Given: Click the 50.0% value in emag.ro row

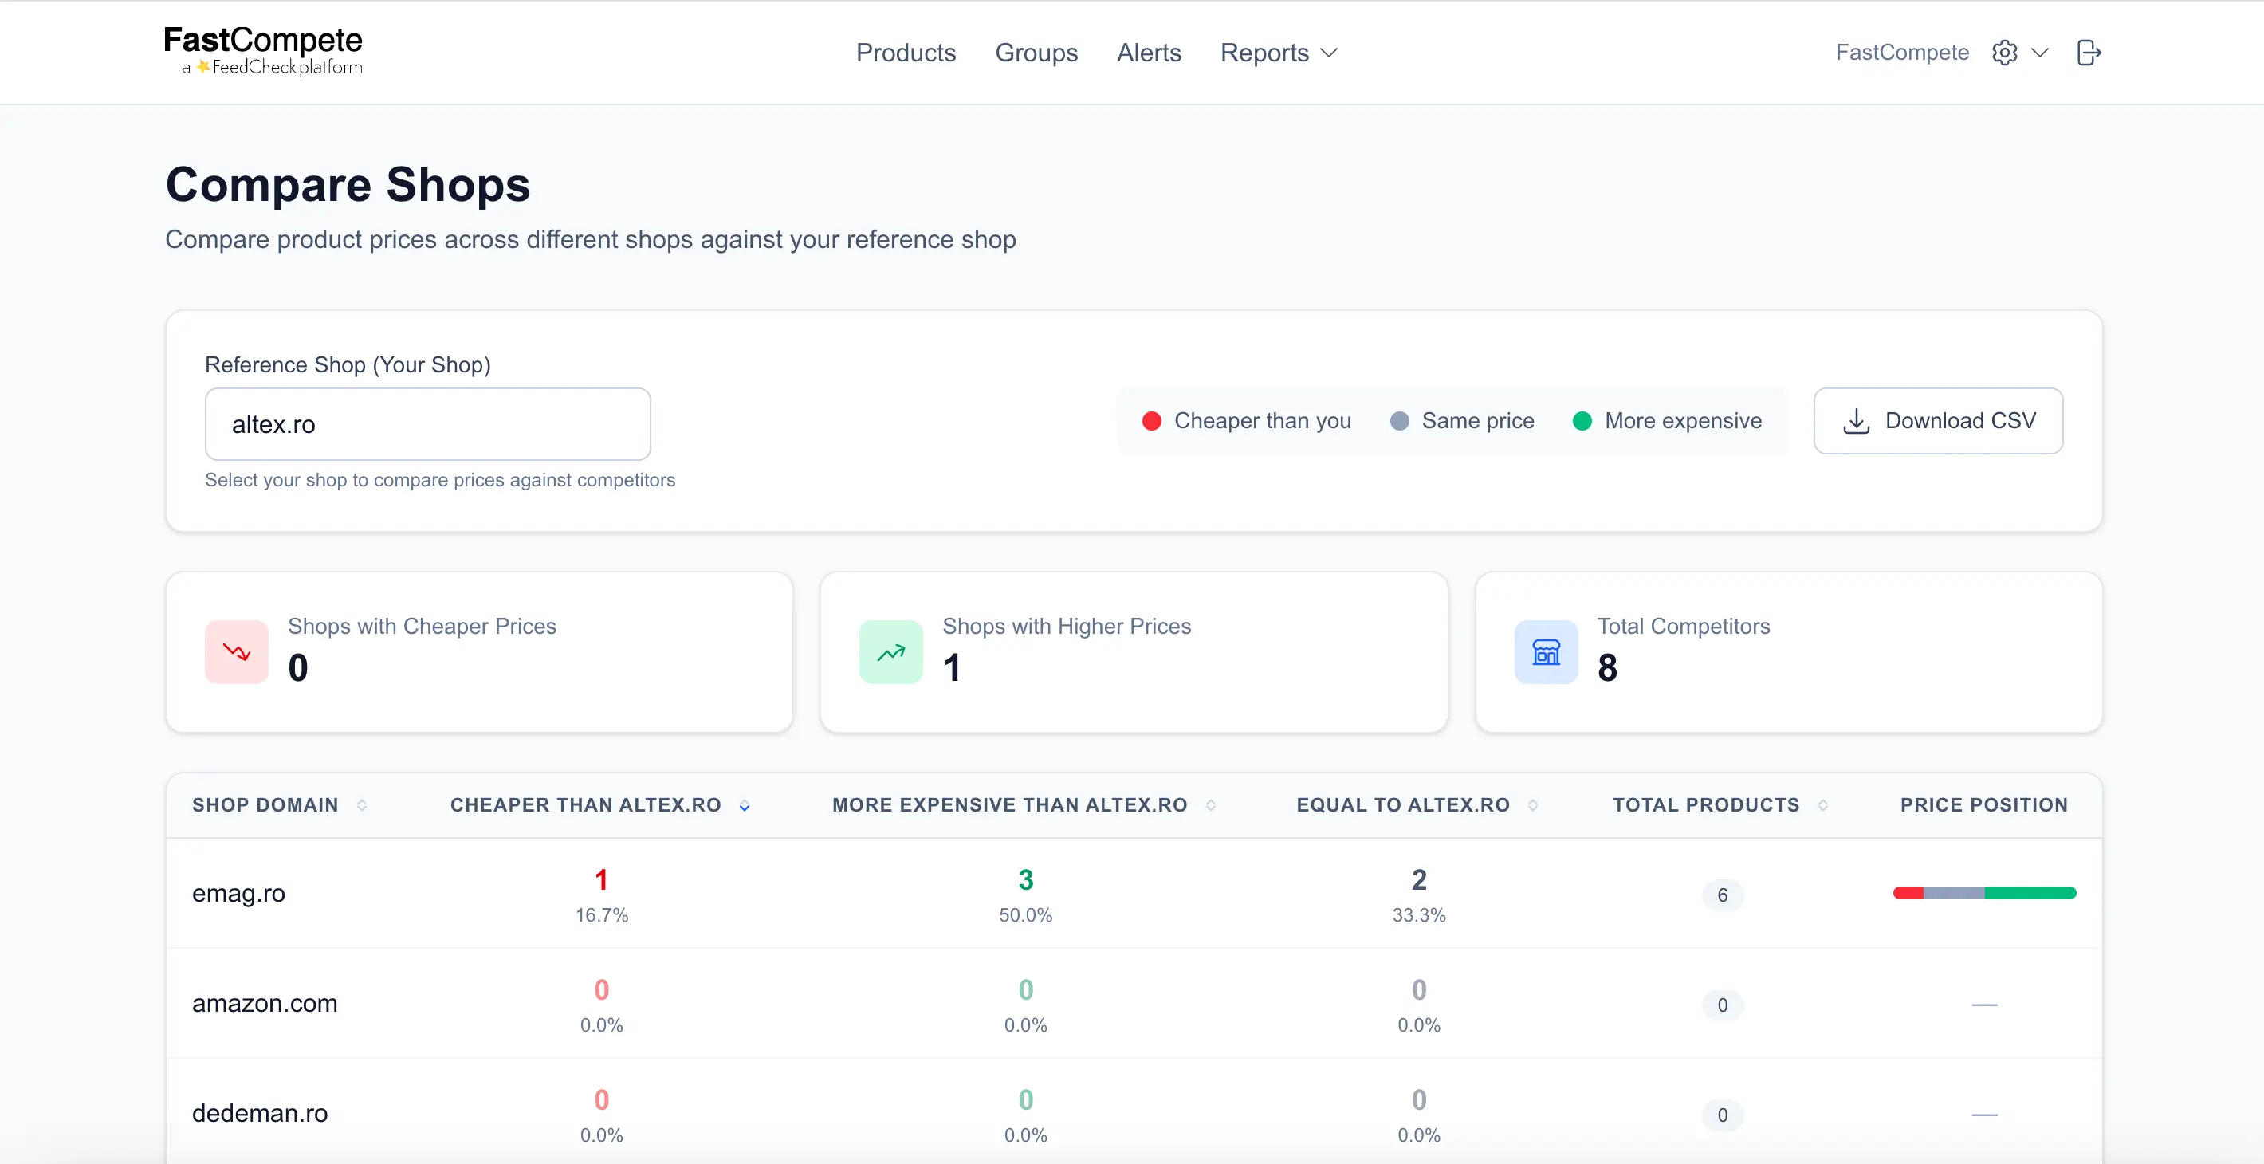Looking at the screenshot, I should [x=1026, y=915].
